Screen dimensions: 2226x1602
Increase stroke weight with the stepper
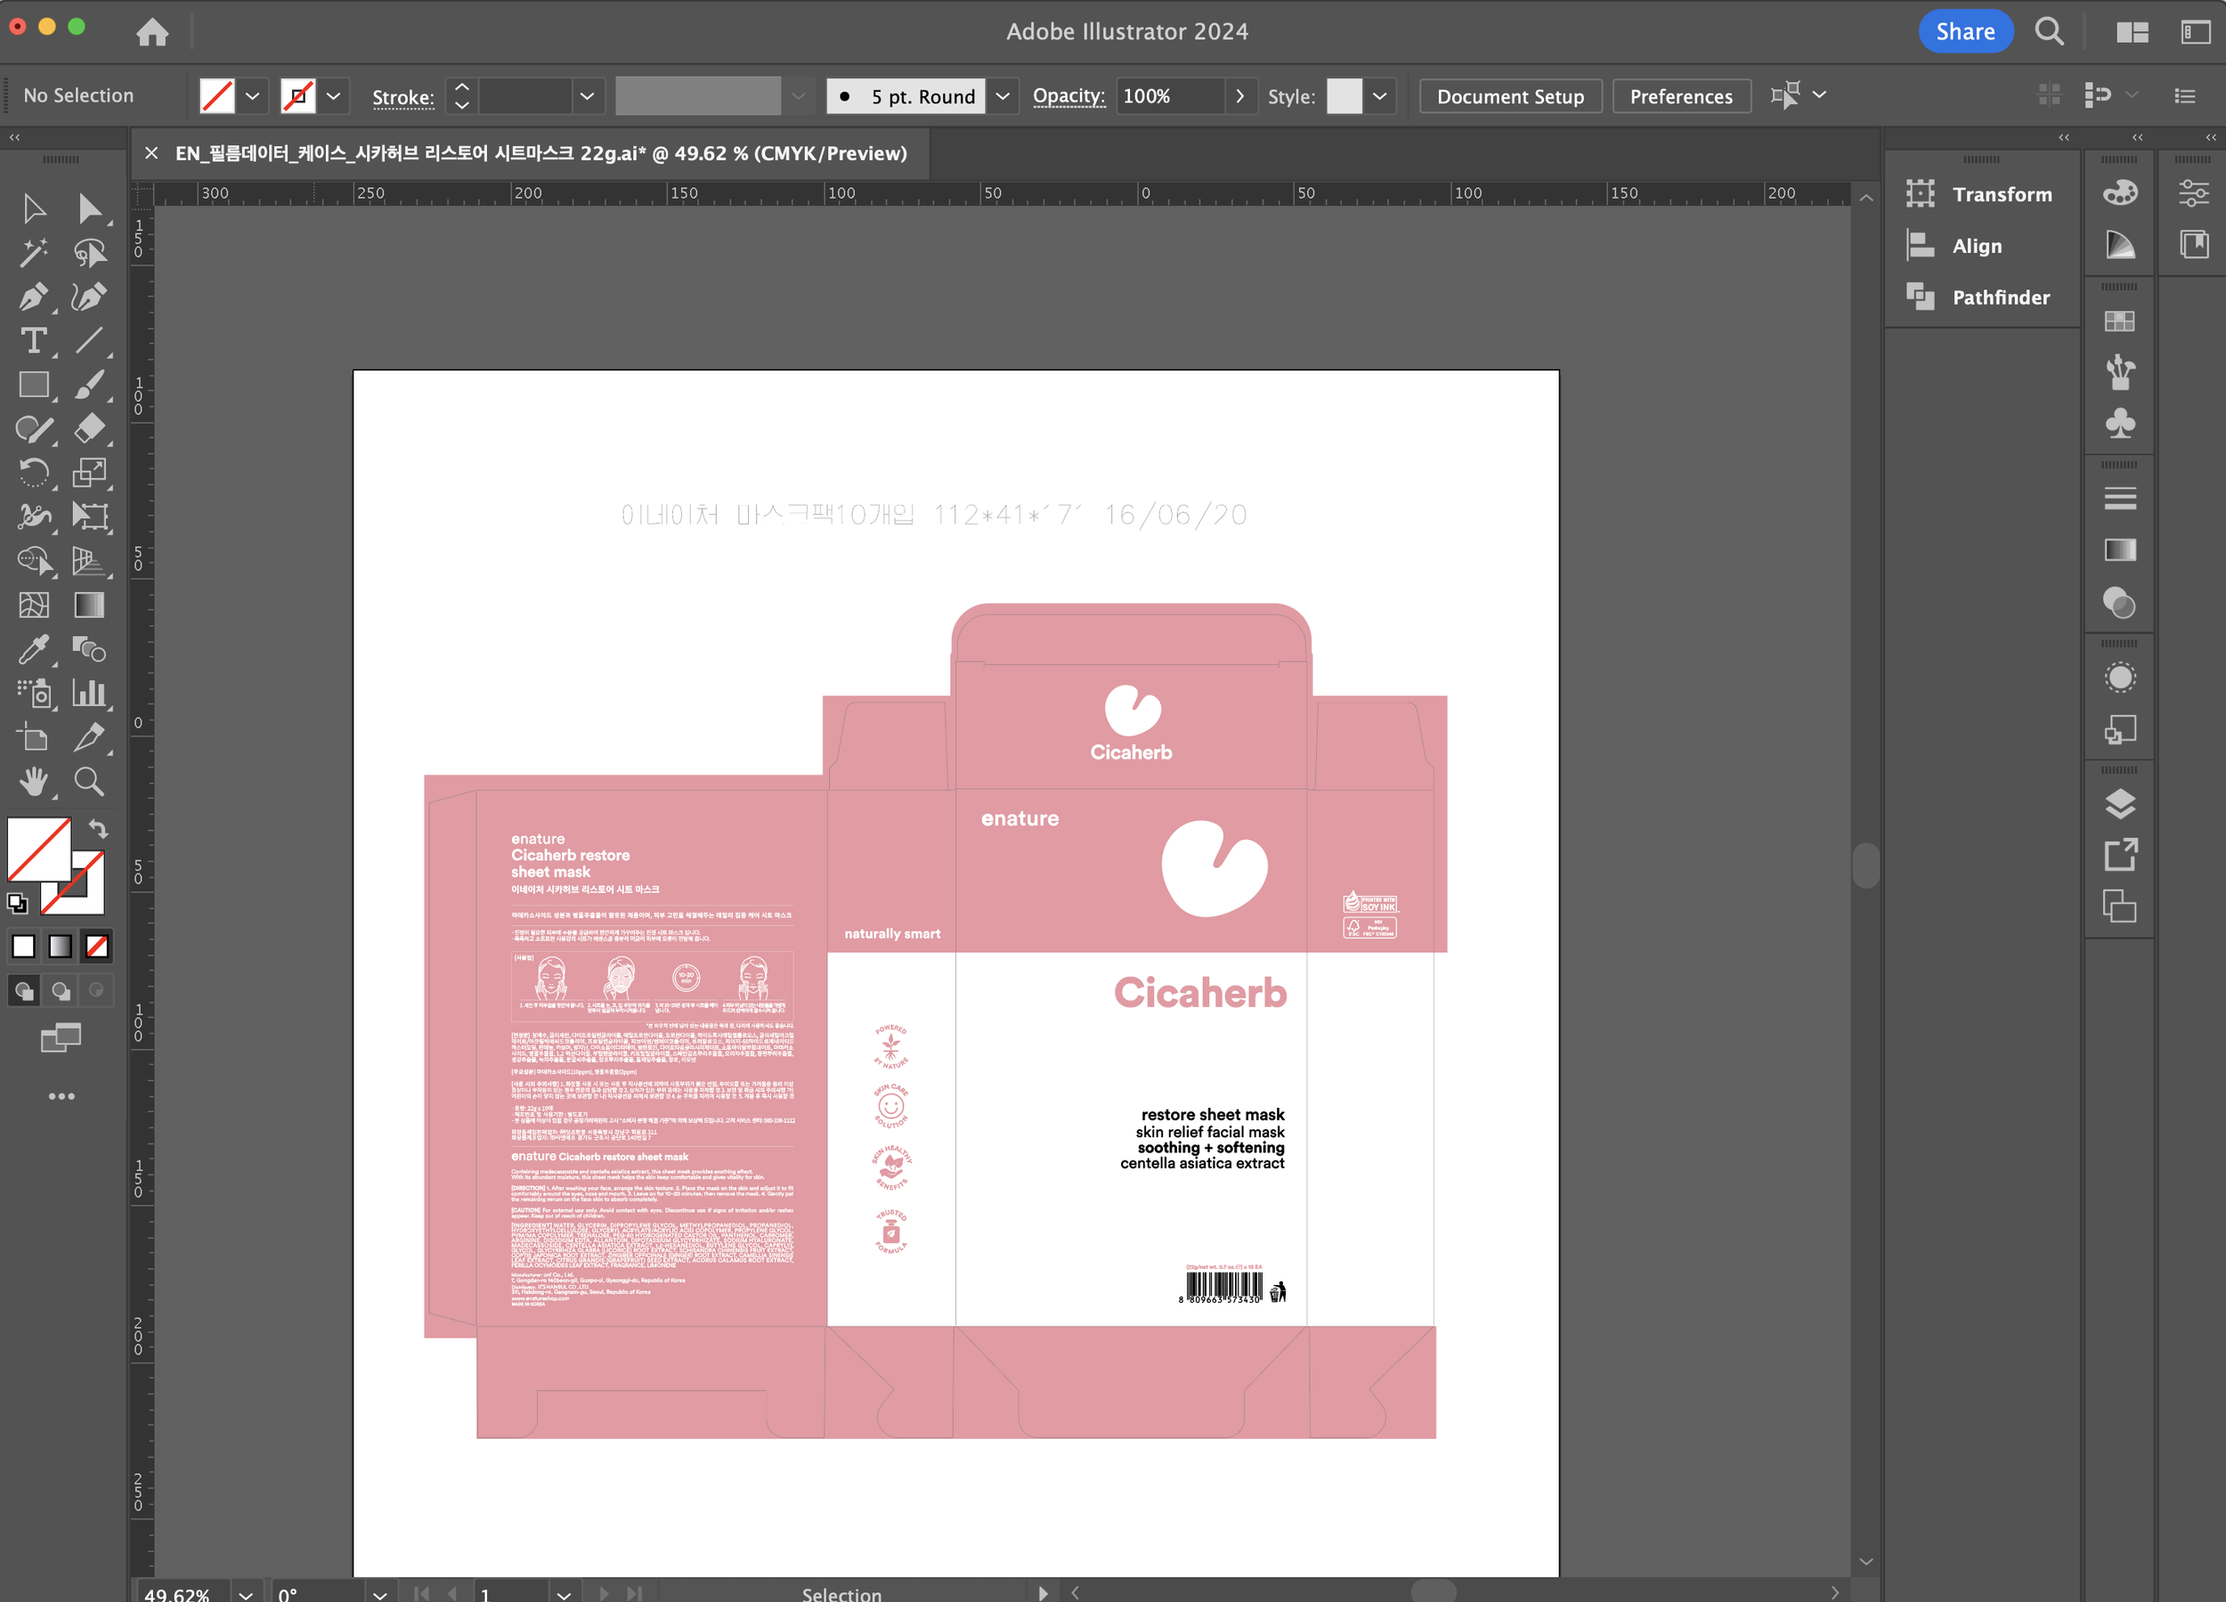coord(461,86)
